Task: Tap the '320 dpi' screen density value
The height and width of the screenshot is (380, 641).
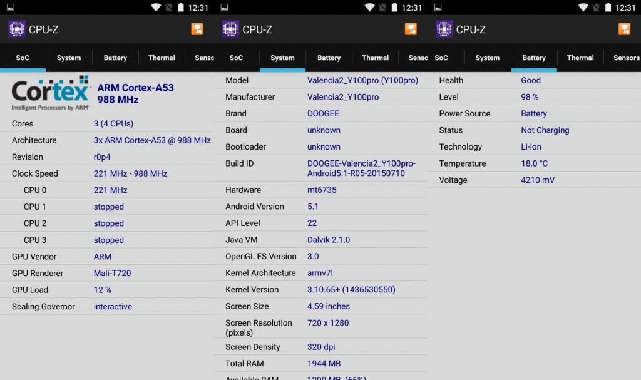Action: pos(321,347)
